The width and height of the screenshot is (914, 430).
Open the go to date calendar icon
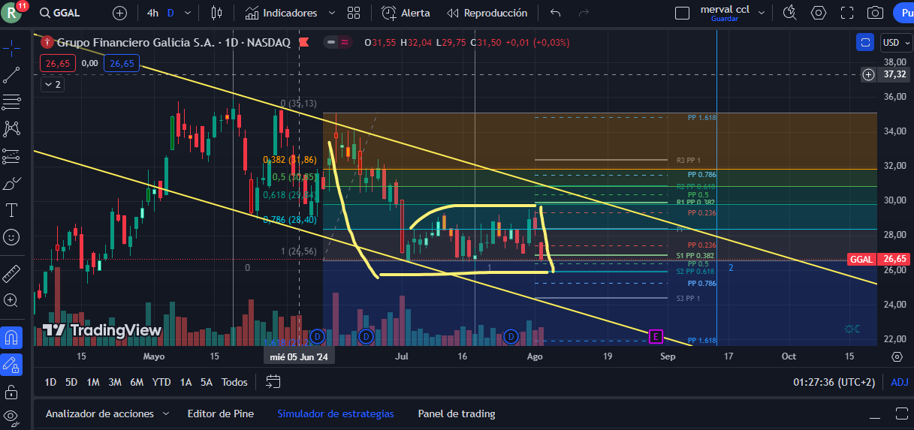[x=273, y=382]
